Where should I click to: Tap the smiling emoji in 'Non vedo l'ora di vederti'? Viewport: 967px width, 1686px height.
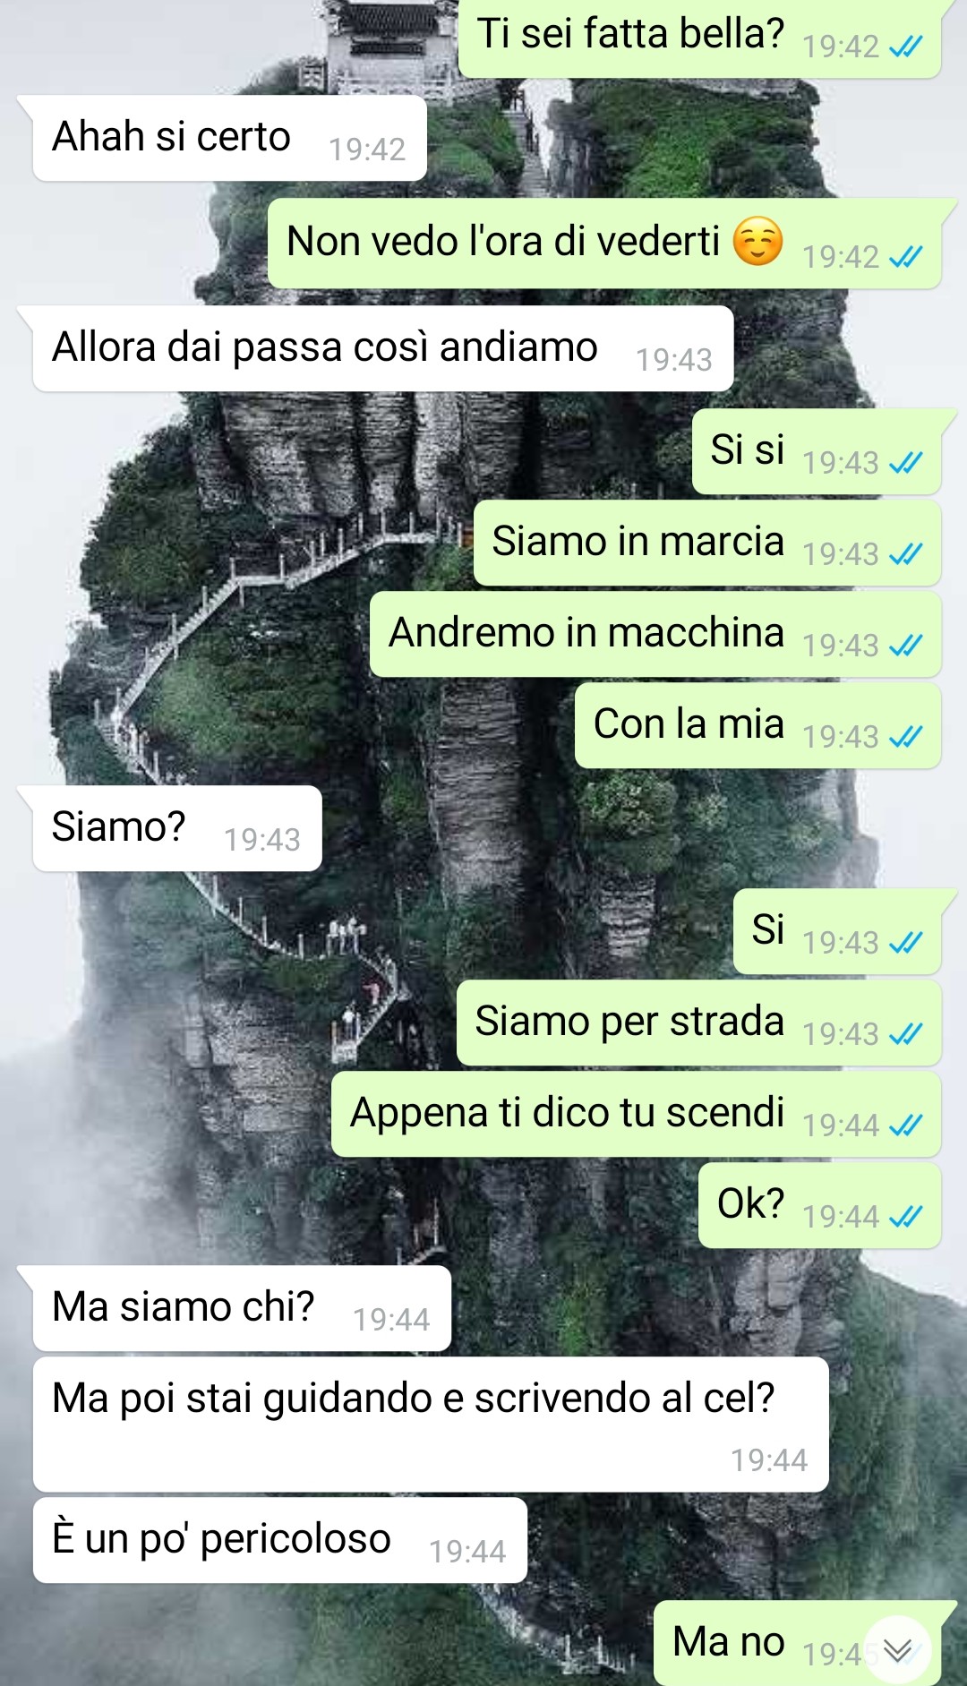coord(757,241)
